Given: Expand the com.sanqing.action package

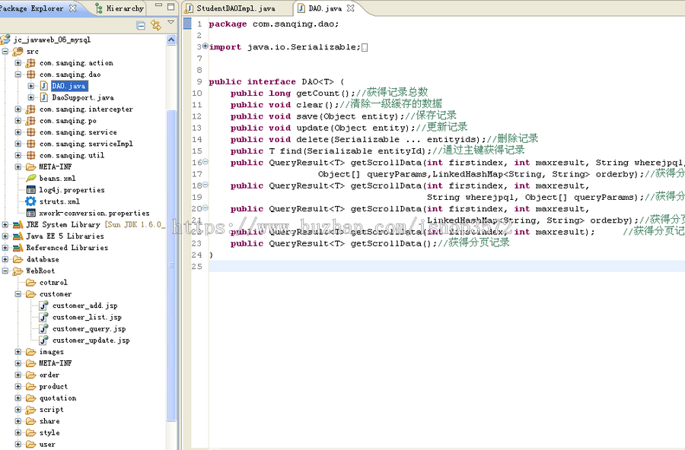Looking at the screenshot, I should tap(16, 62).
